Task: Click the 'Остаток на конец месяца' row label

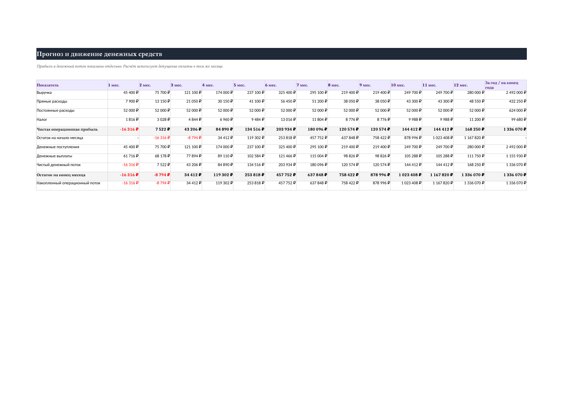Action: pos(61,175)
